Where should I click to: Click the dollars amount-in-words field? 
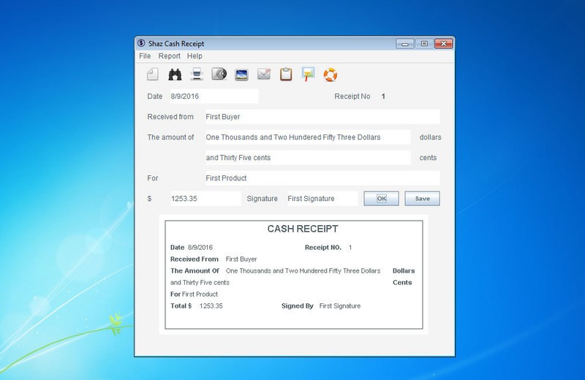308,137
